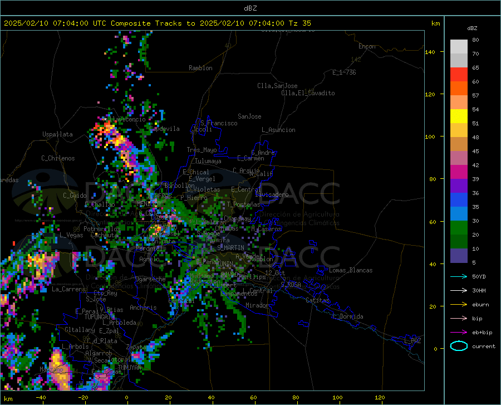Image resolution: width=501 pixels, height=405 pixels.
Task: Click the S_Francisco place label
Action: (219, 123)
